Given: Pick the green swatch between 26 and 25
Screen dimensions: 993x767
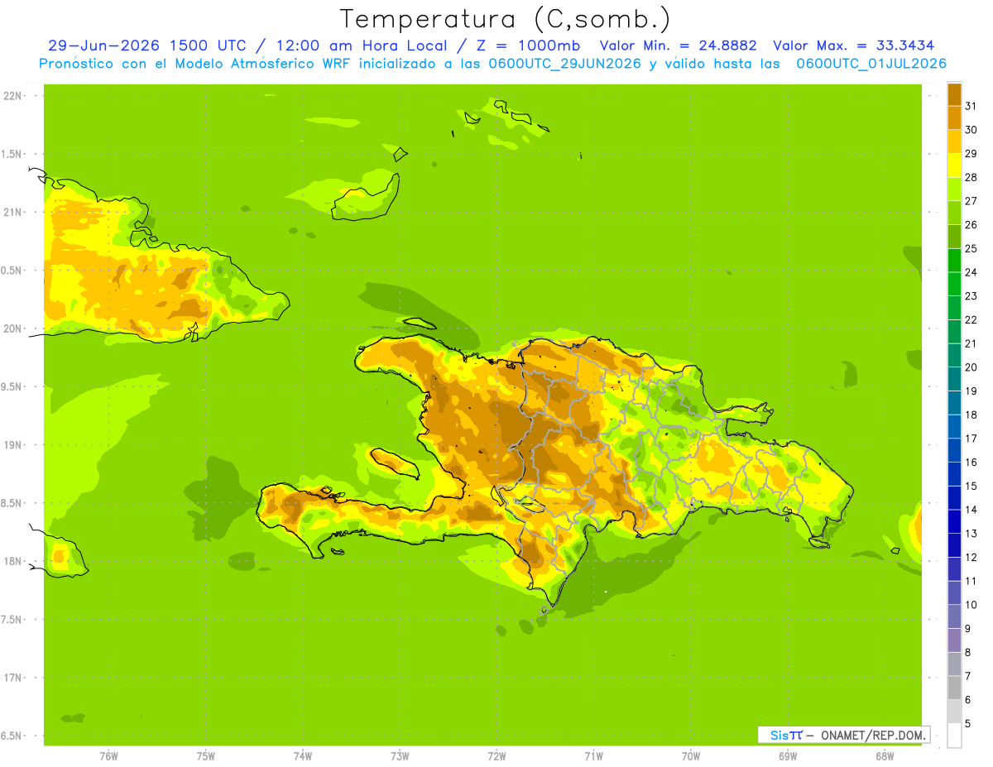Looking at the screenshot, I should pos(954,237).
